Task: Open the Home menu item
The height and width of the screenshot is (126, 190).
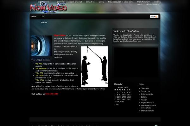Action: (x=34, y=16)
